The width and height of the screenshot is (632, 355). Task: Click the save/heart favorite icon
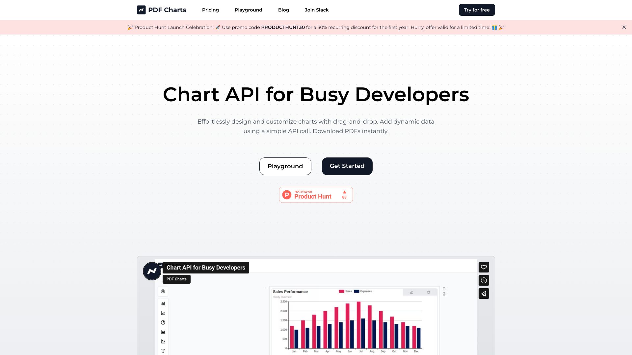point(484,267)
